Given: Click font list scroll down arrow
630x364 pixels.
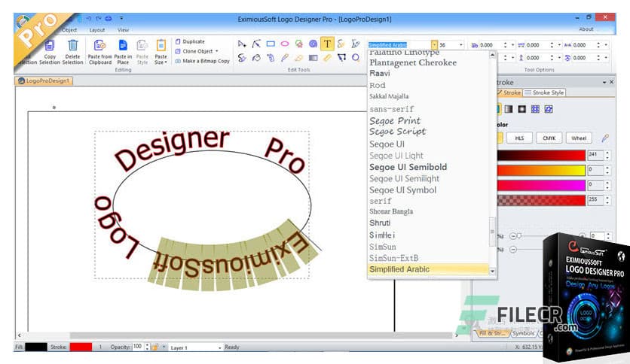Looking at the screenshot, I should coord(492,271).
